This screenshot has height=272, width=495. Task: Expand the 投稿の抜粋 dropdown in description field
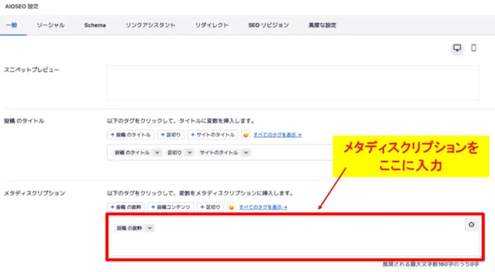pyautogui.click(x=150, y=228)
